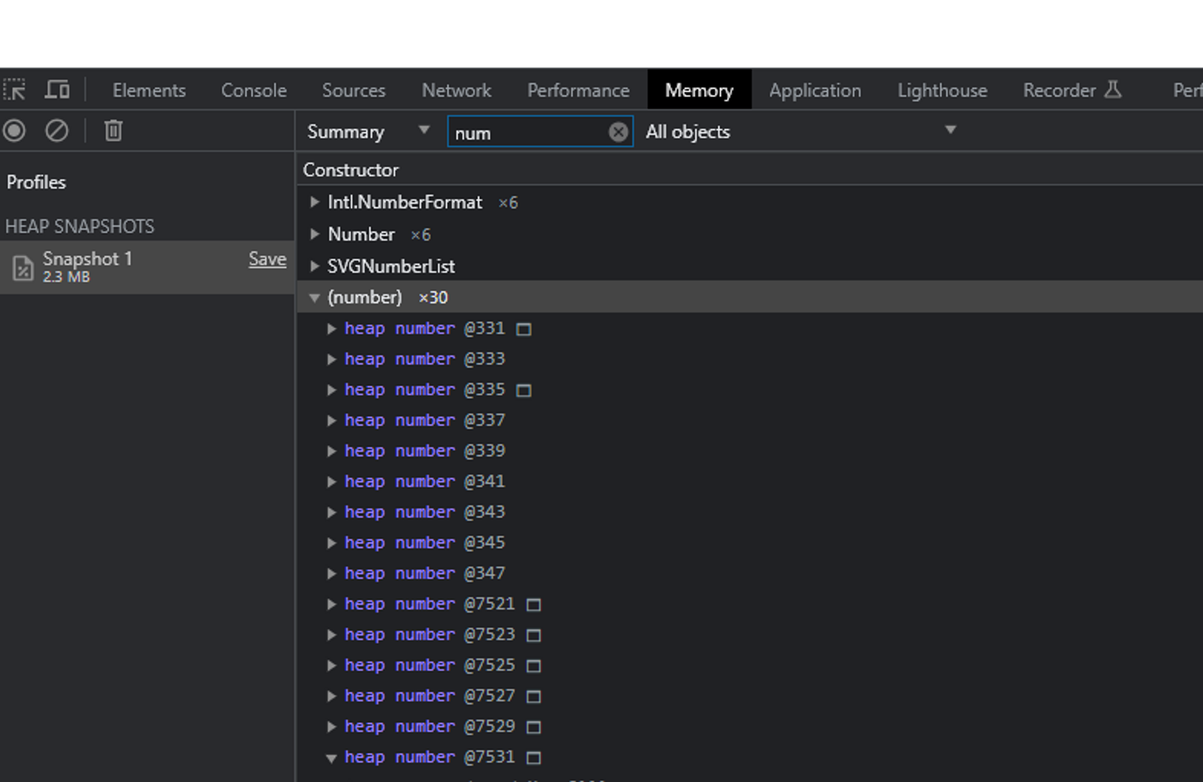Select the heap number @7525 row text
The image size is (1203, 782).
point(429,665)
